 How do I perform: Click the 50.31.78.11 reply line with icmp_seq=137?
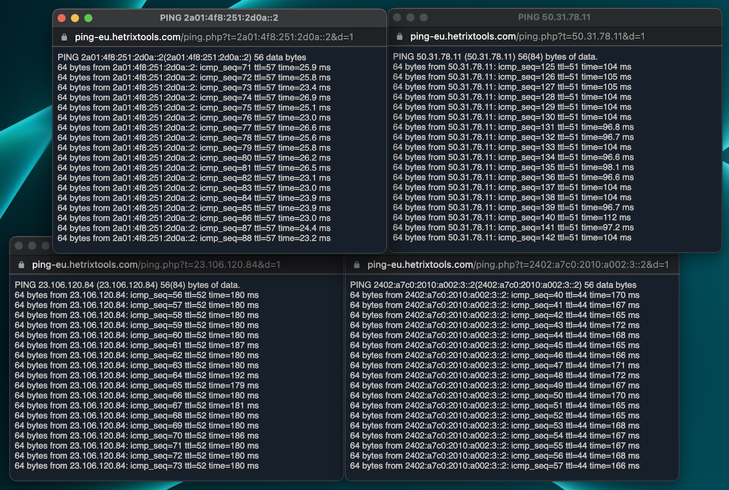click(512, 187)
